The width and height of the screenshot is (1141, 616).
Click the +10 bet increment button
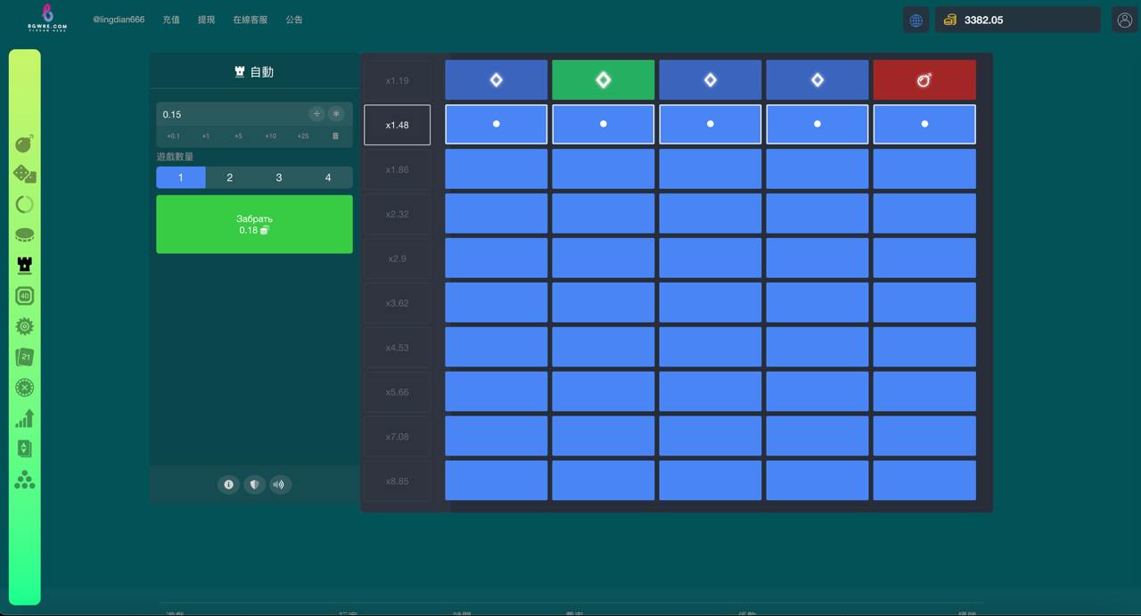click(270, 136)
